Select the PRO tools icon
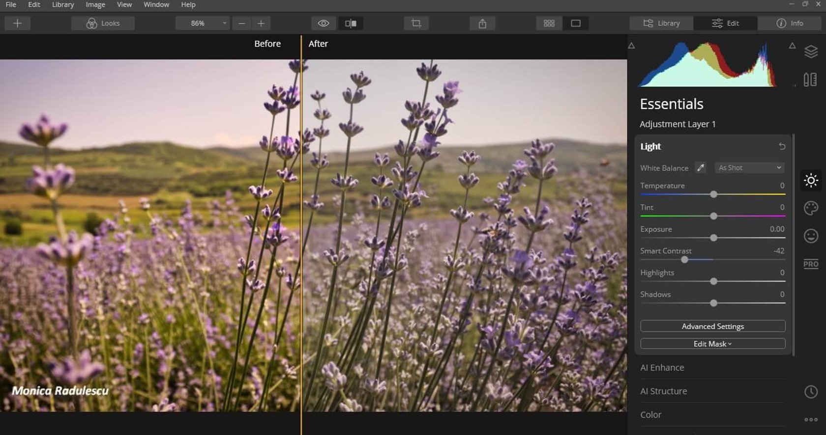 pos(811,264)
